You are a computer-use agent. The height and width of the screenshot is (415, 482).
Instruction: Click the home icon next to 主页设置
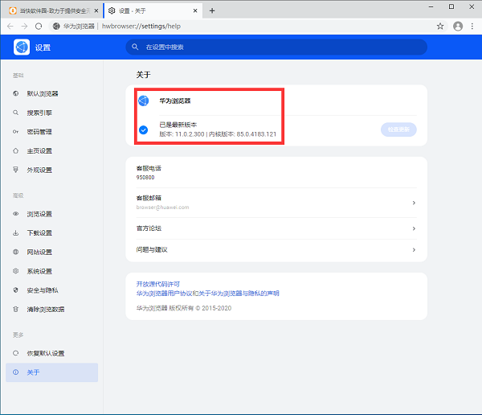click(x=16, y=151)
